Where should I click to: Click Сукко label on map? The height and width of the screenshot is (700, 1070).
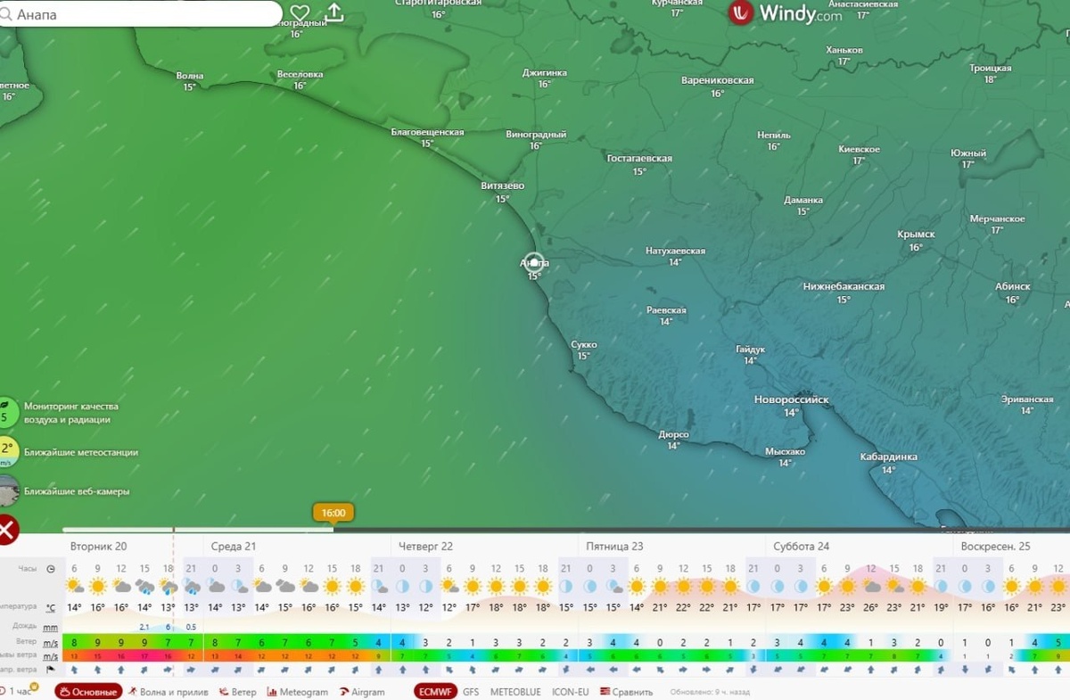coord(583,344)
